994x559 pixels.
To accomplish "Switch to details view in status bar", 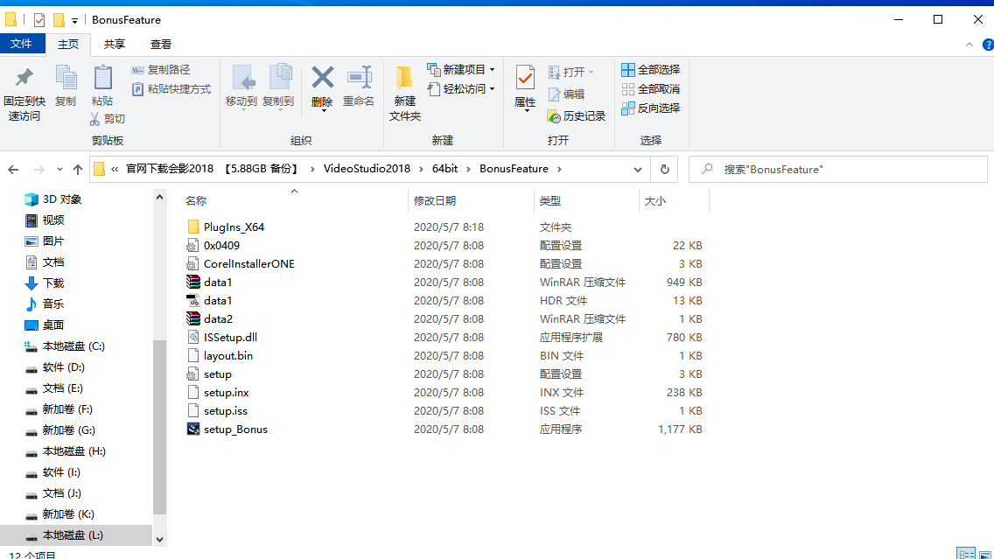I will pos(966,555).
